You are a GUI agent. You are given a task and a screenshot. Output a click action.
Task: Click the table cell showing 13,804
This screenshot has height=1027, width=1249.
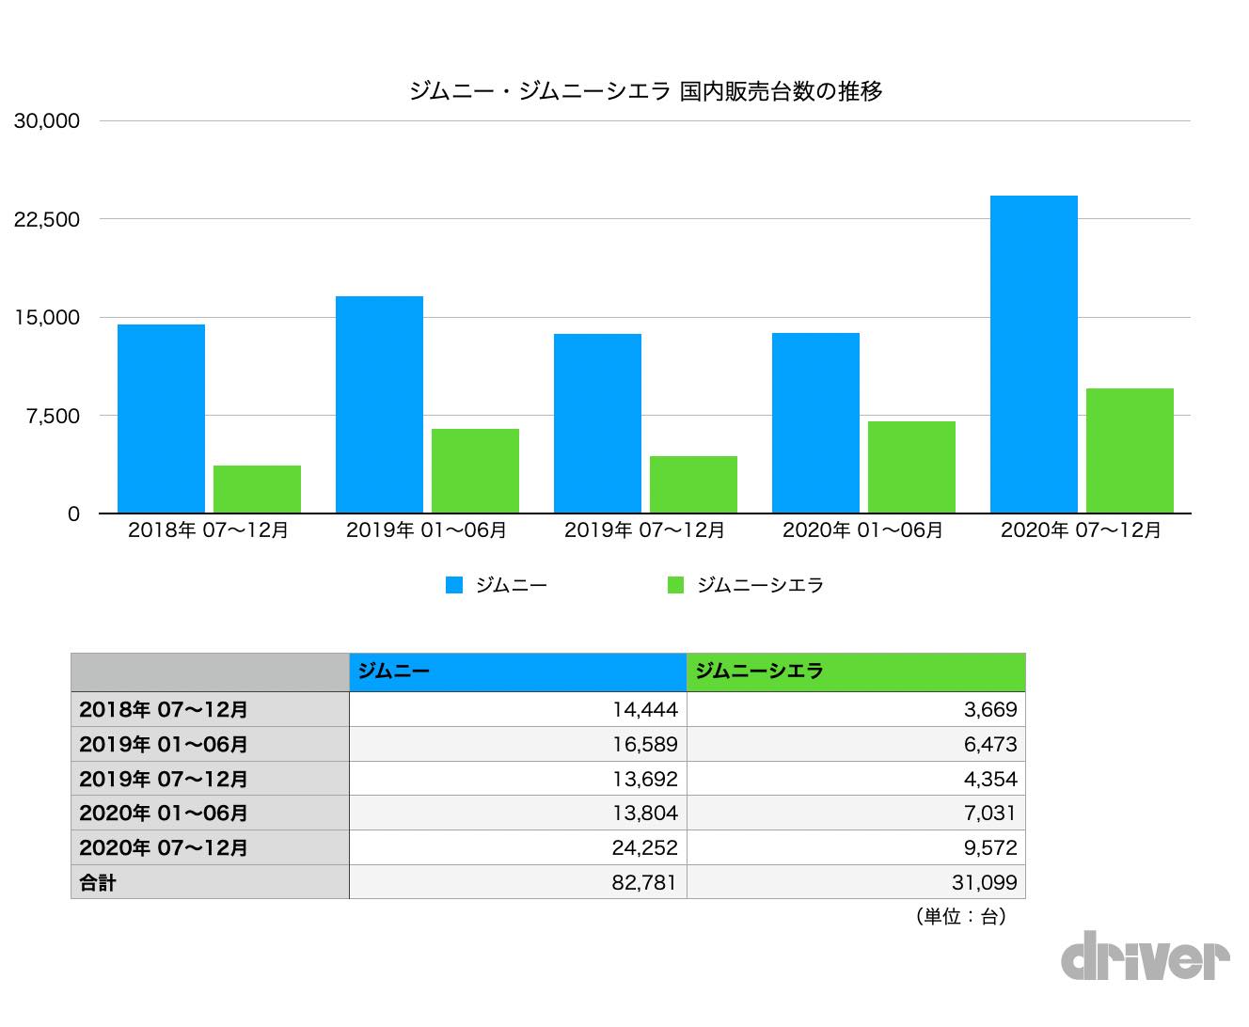(x=518, y=813)
